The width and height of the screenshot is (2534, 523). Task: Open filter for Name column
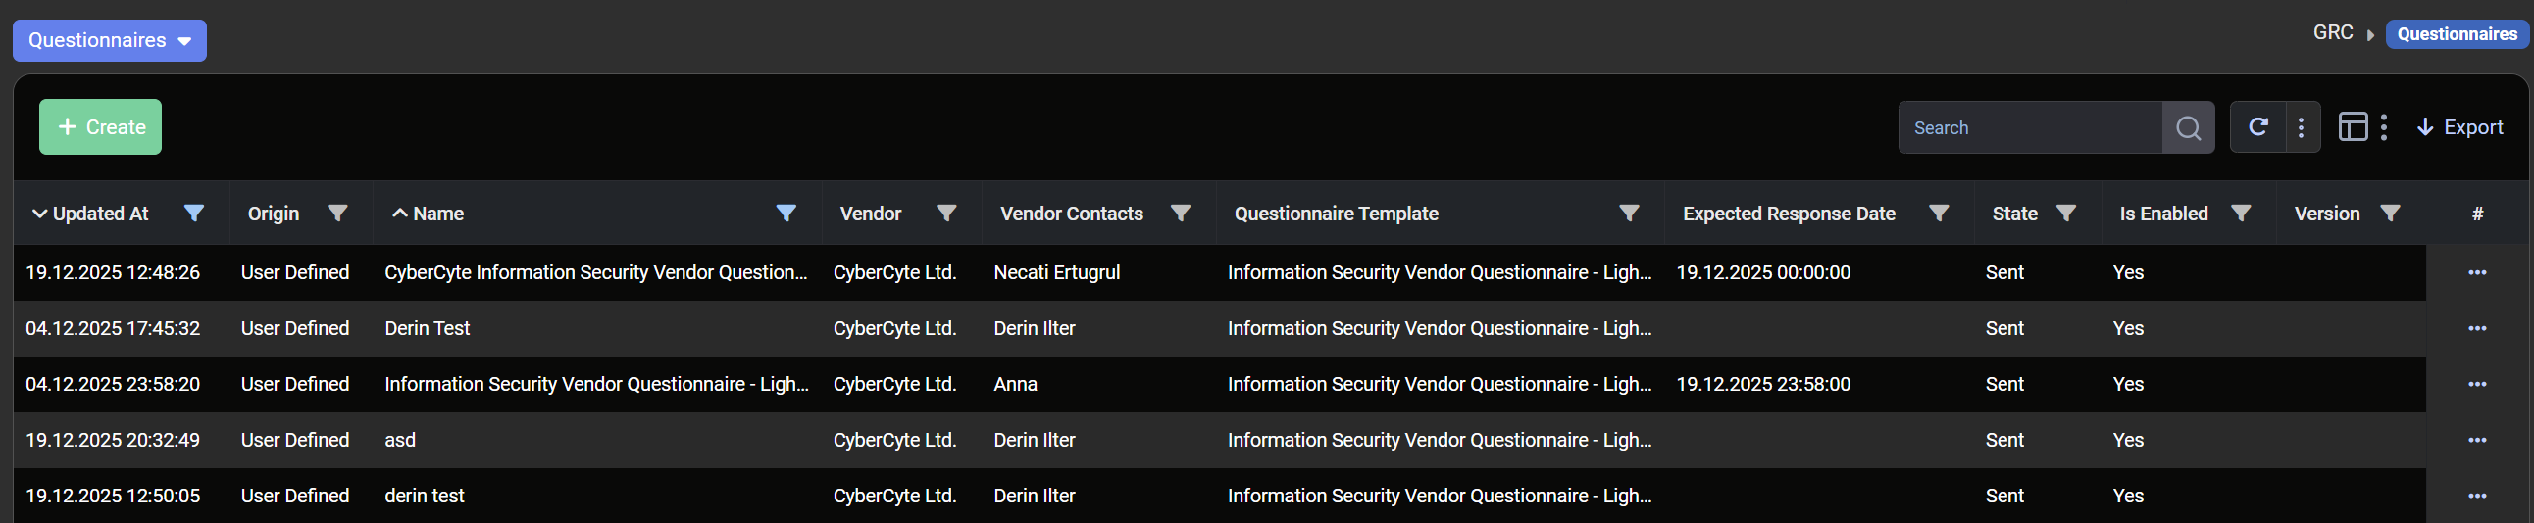(786, 214)
